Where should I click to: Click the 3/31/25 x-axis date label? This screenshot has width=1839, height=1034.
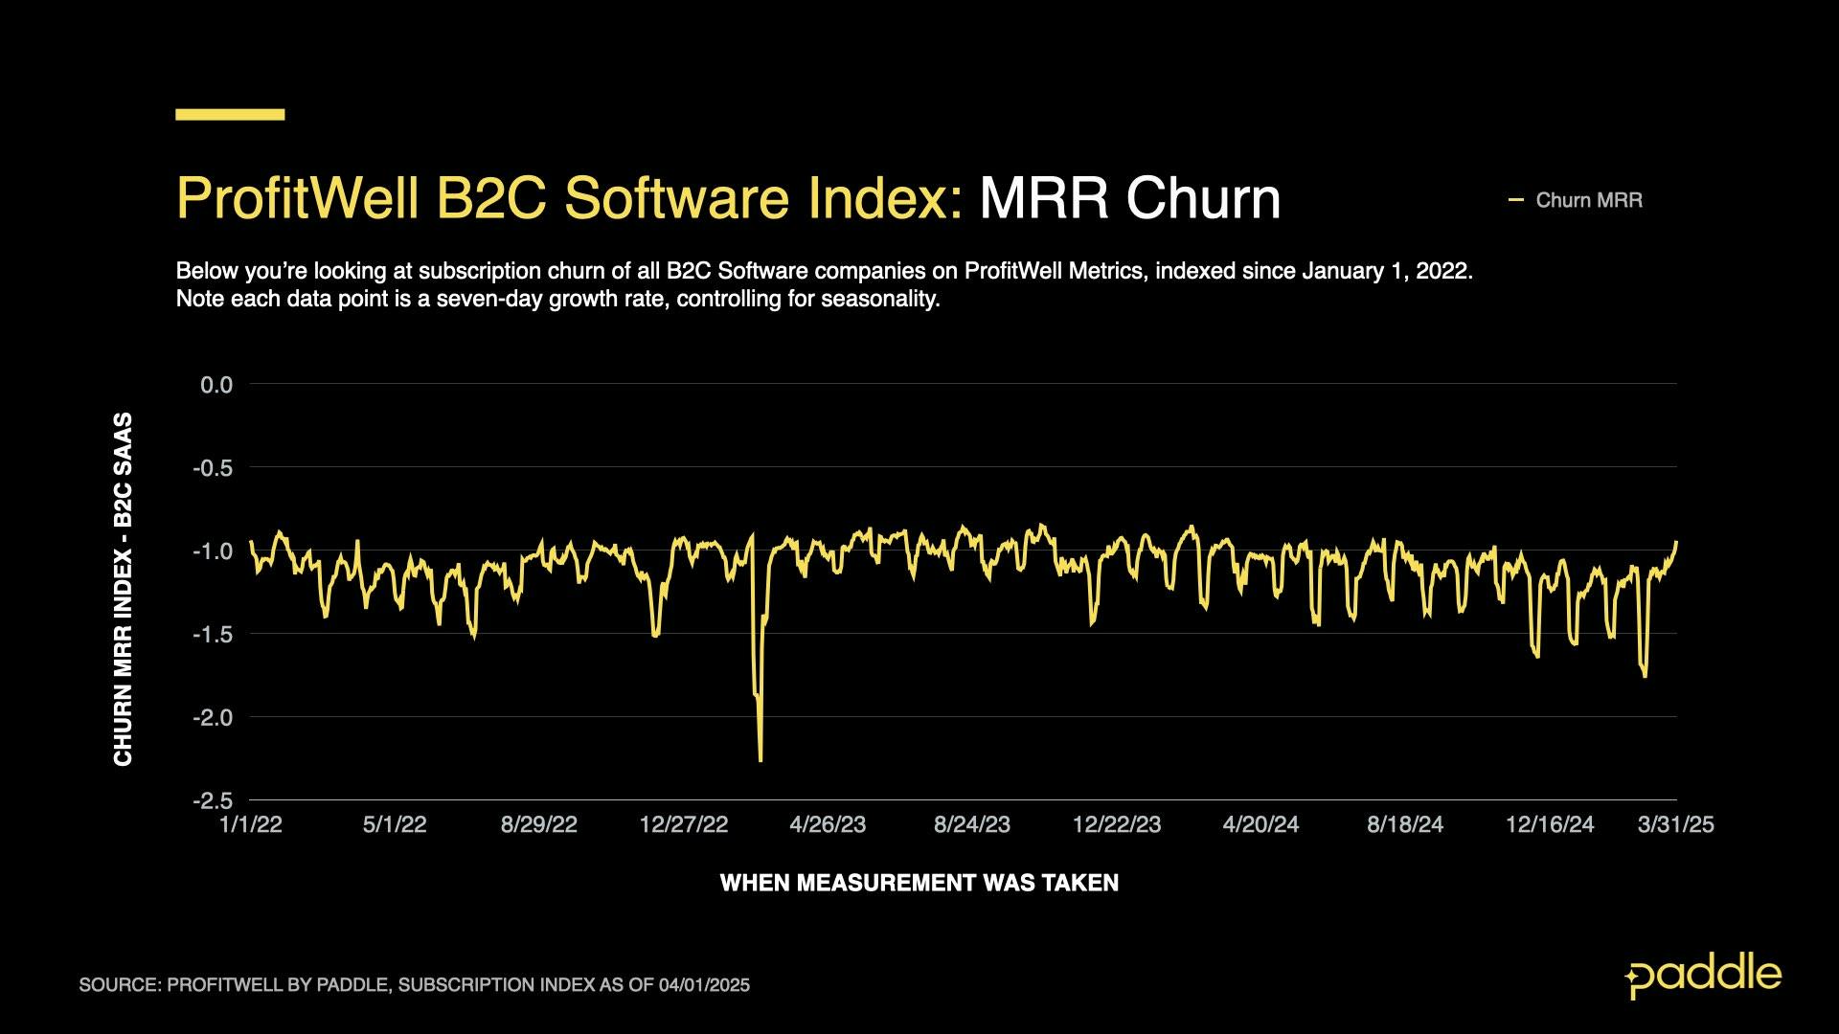pyautogui.click(x=1675, y=824)
